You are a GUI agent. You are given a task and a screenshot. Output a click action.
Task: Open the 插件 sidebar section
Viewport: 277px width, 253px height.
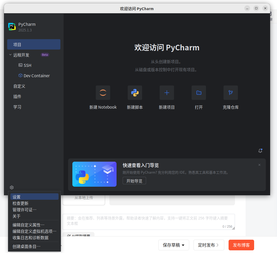[17, 96]
